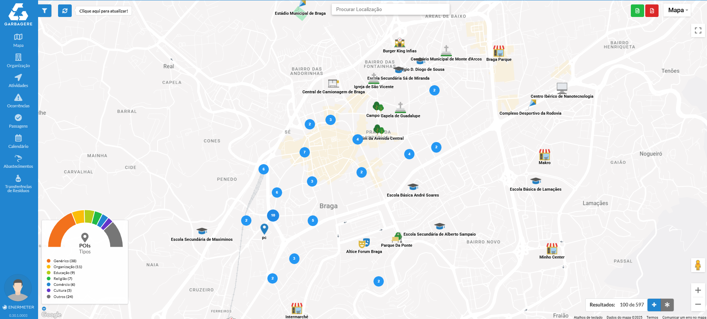Go to Calendário in the sidebar
The image size is (707, 319).
tap(18, 141)
